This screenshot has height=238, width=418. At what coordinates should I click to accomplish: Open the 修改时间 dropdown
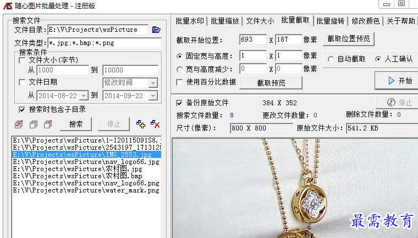coord(153,83)
